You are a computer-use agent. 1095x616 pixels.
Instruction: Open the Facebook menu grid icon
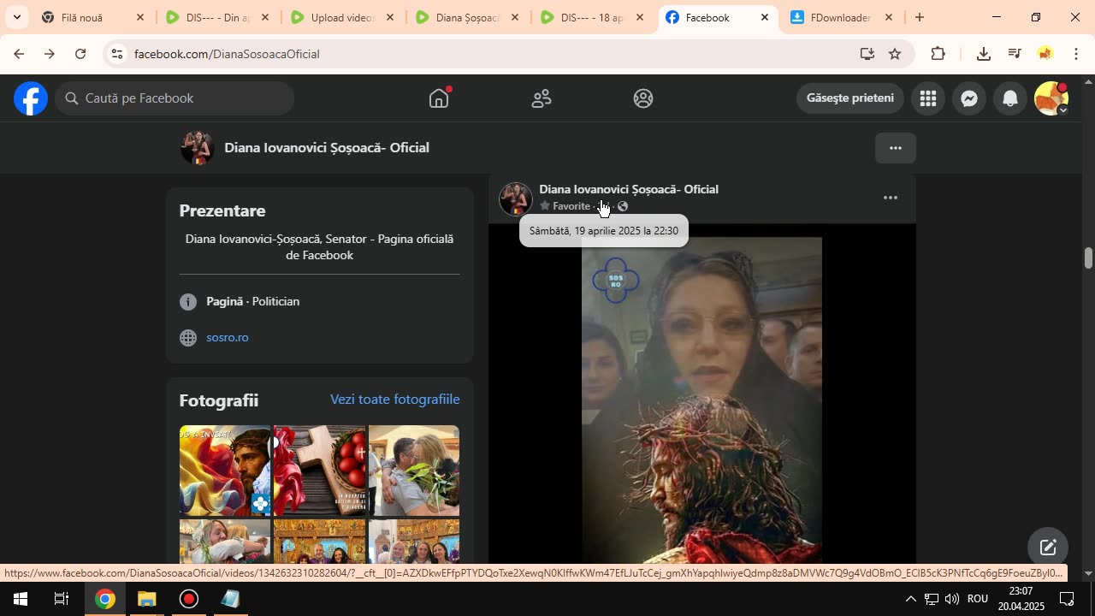pyautogui.click(x=928, y=98)
